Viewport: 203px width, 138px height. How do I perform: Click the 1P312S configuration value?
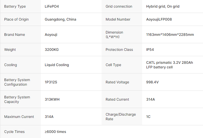coord(51,82)
